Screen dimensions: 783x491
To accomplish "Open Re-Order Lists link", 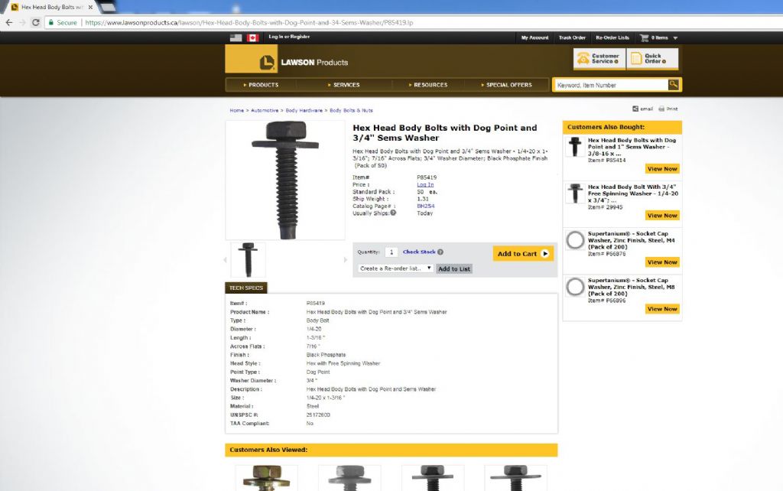I will tap(612, 37).
